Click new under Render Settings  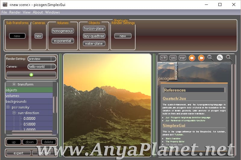pos(123,36)
